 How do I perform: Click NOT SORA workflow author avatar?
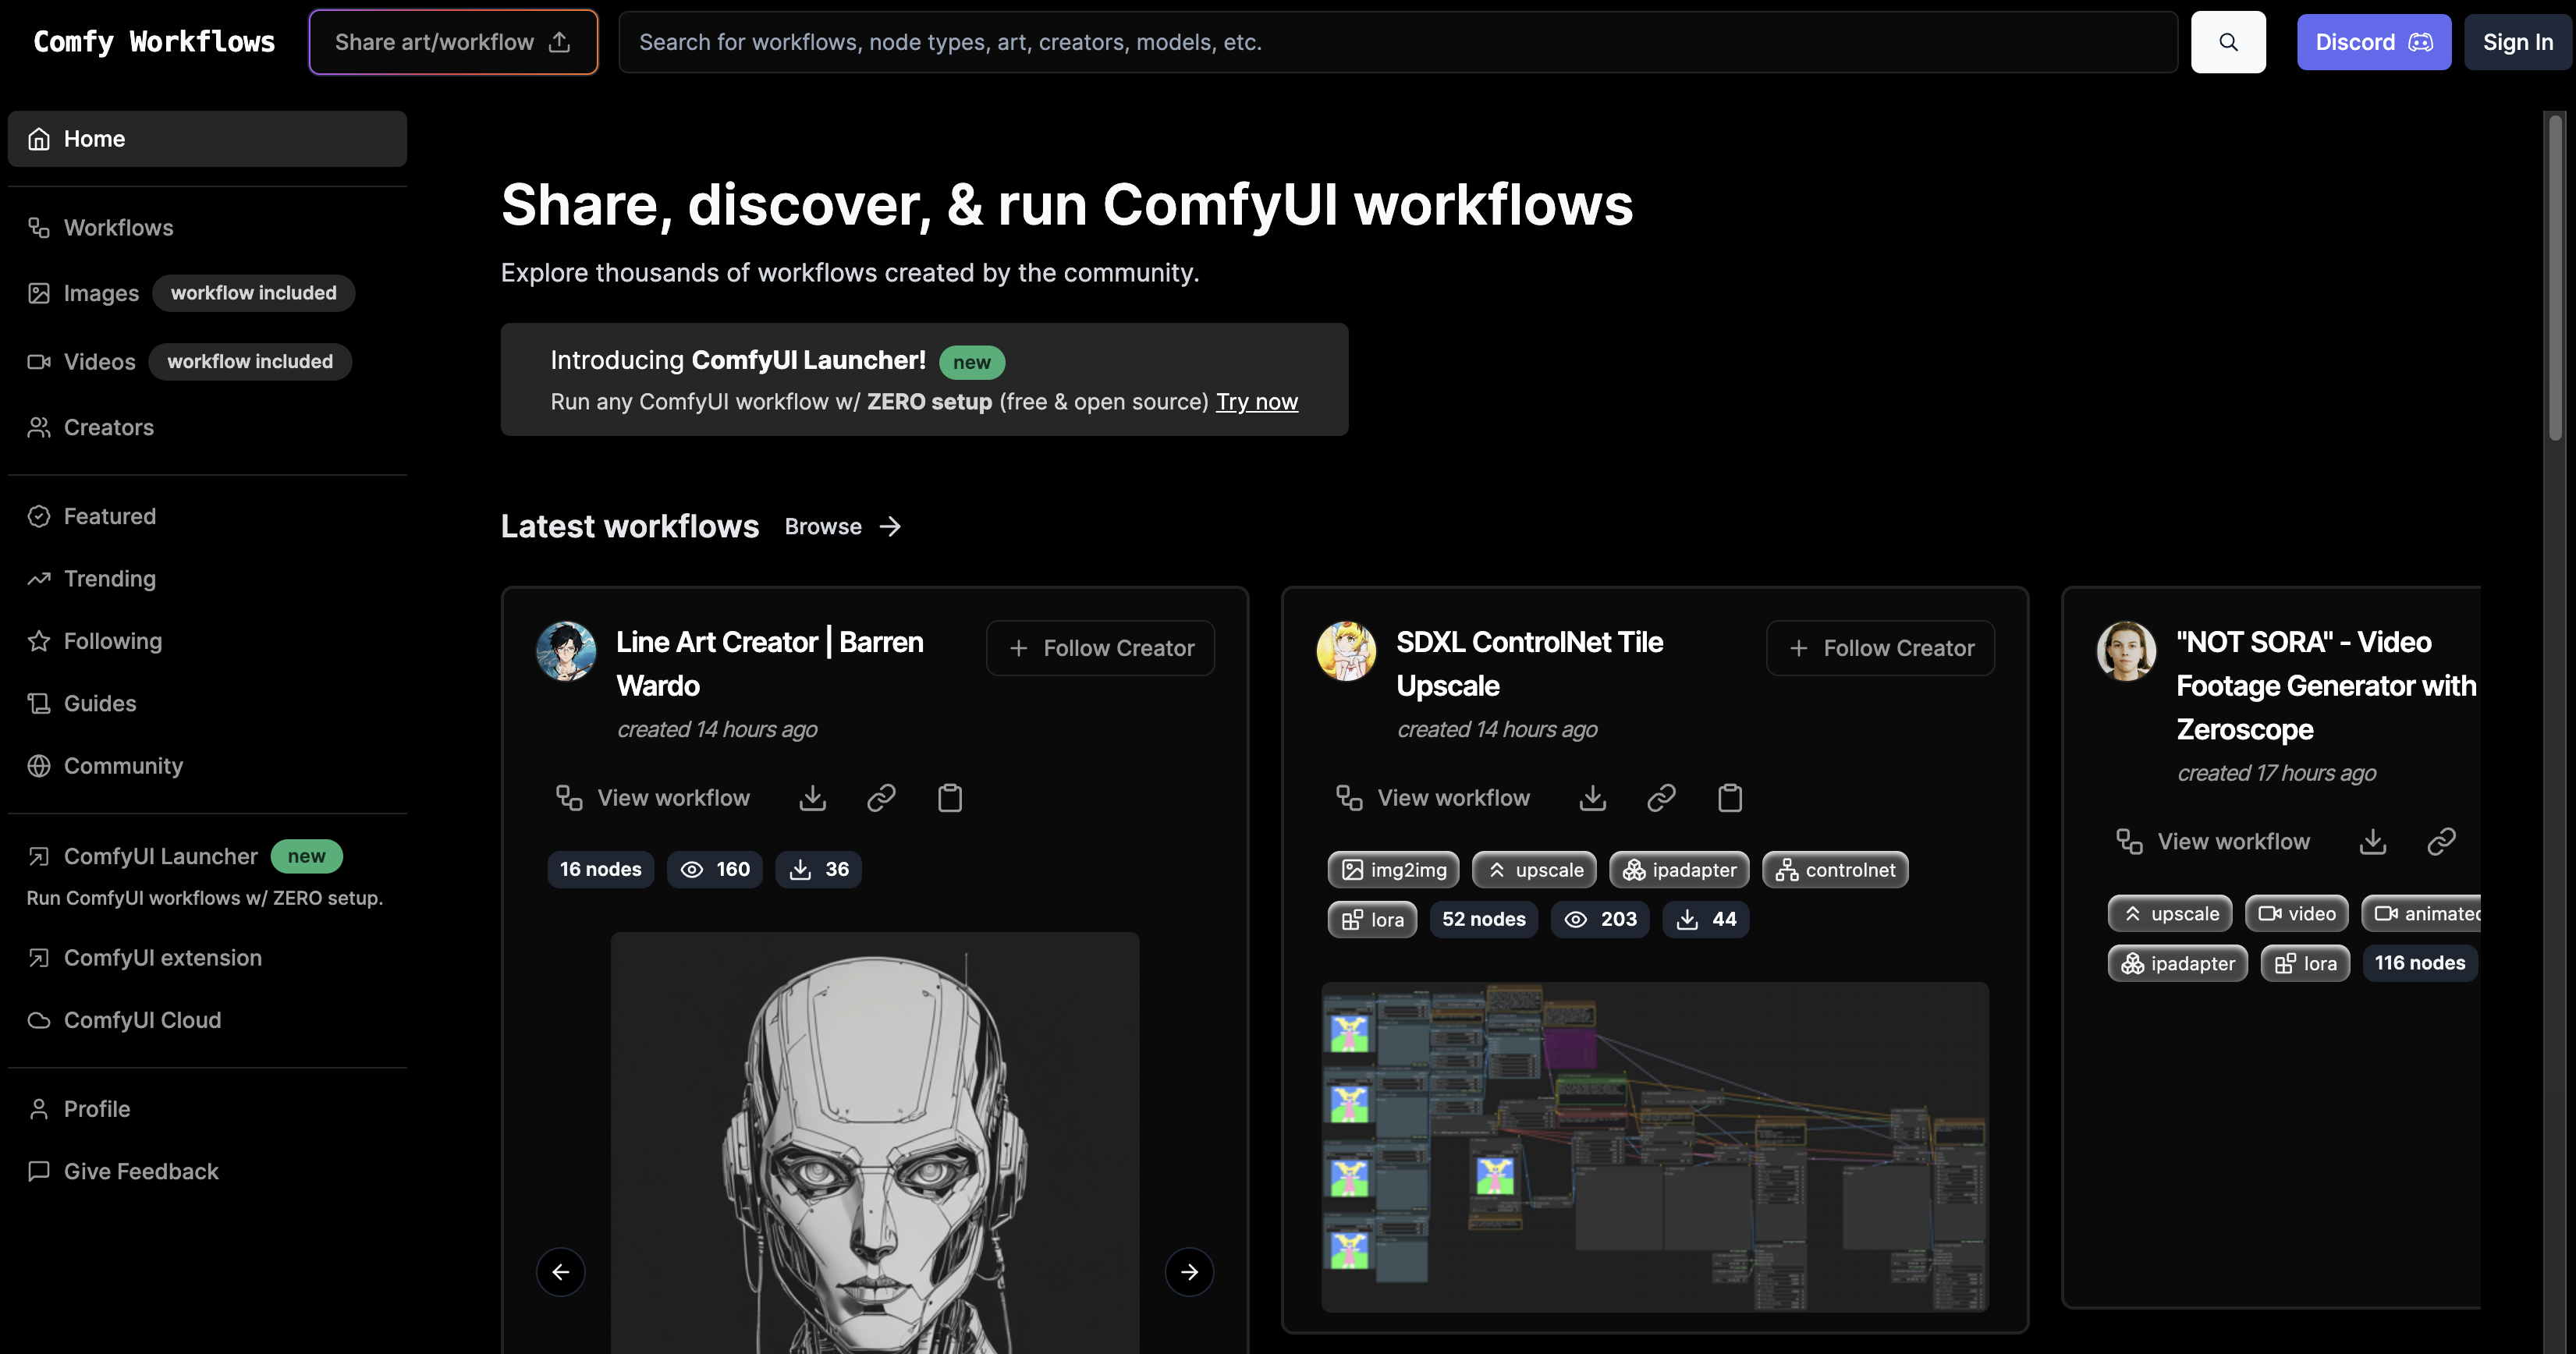2126,651
